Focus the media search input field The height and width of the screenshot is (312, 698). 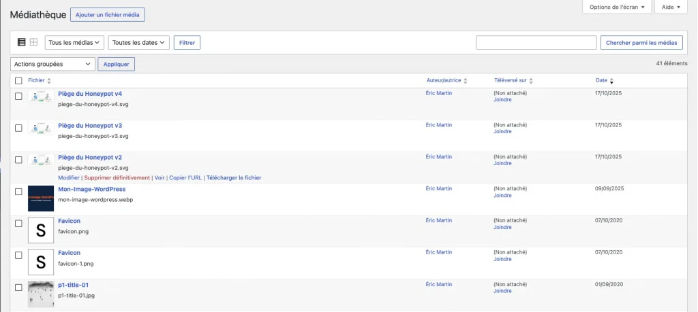click(x=536, y=43)
